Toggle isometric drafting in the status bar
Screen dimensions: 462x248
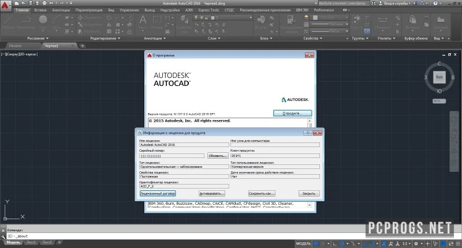(353, 243)
